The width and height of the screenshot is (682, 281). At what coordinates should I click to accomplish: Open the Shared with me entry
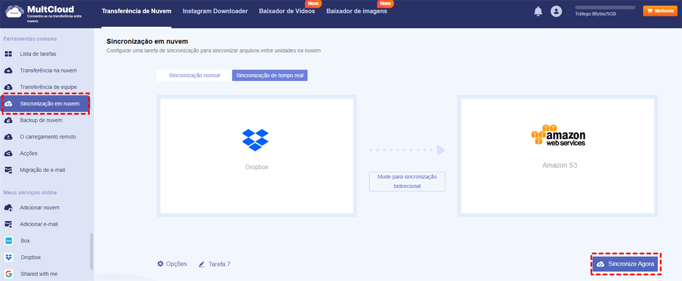coord(39,274)
